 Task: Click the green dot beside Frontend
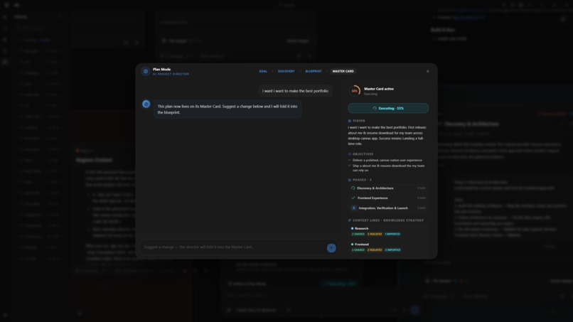[x=353, y=244]
